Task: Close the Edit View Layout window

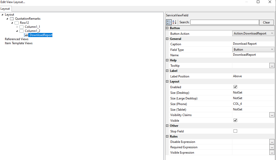Action: (x=270, y=2)
